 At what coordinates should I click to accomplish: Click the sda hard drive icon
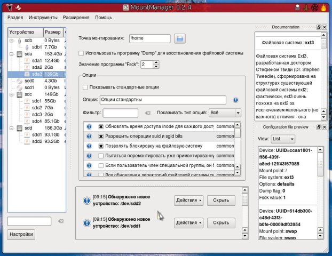19,54
